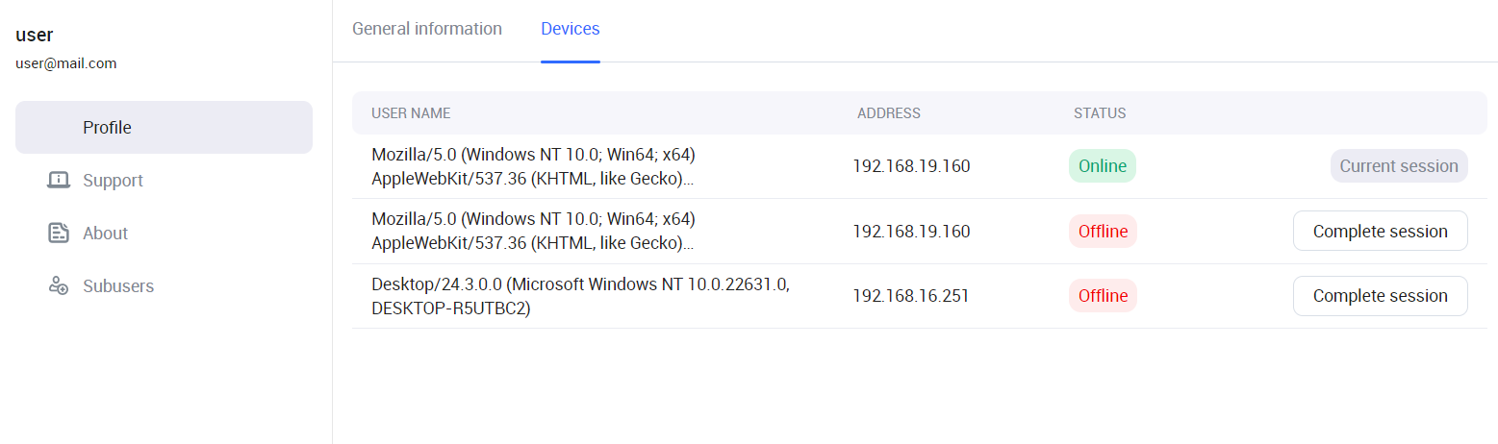The width and height of the screenshot is (1498, 444).
Task: Click the About document icon
Action: (x=59, y=233)
